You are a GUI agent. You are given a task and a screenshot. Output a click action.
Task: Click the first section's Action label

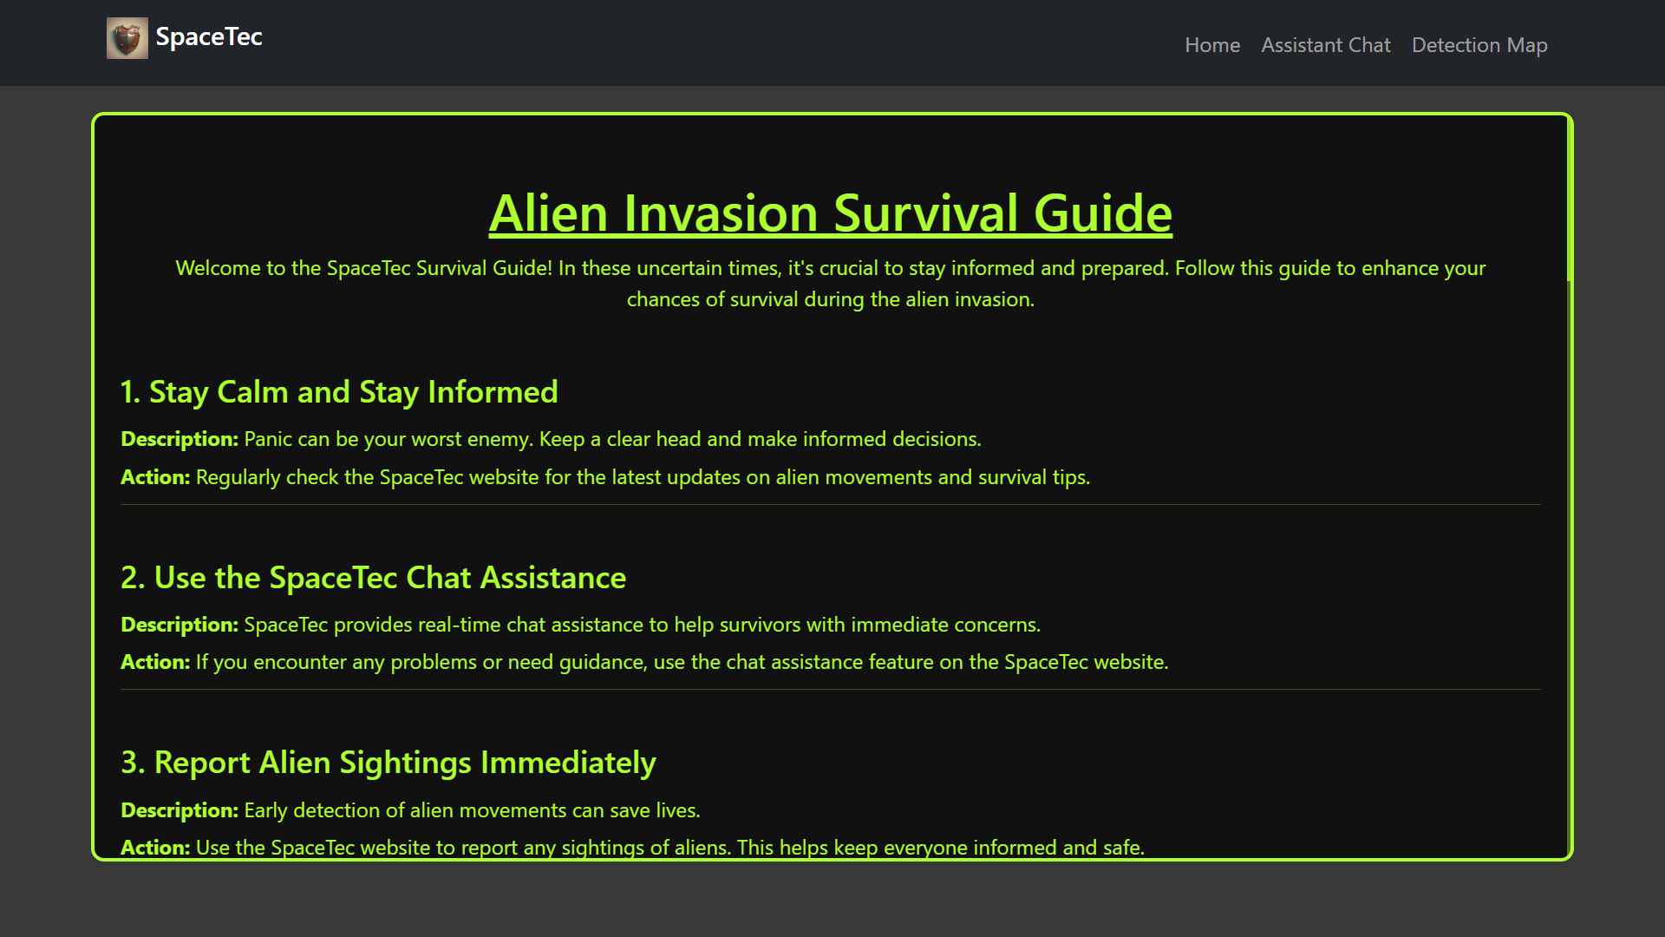pyautogui.click(x=154, y=477)
